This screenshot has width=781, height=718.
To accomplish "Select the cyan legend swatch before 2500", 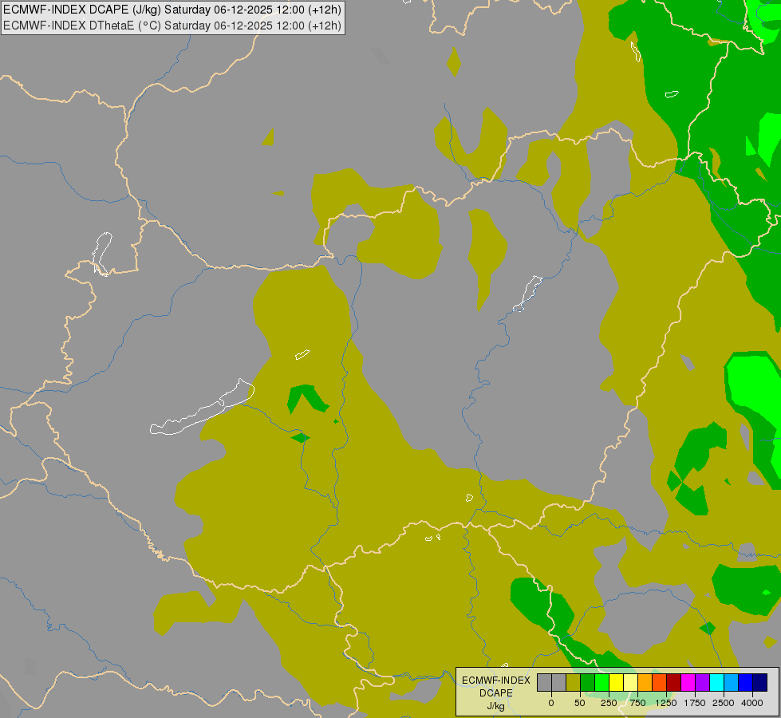I will [x=716, y=682].
